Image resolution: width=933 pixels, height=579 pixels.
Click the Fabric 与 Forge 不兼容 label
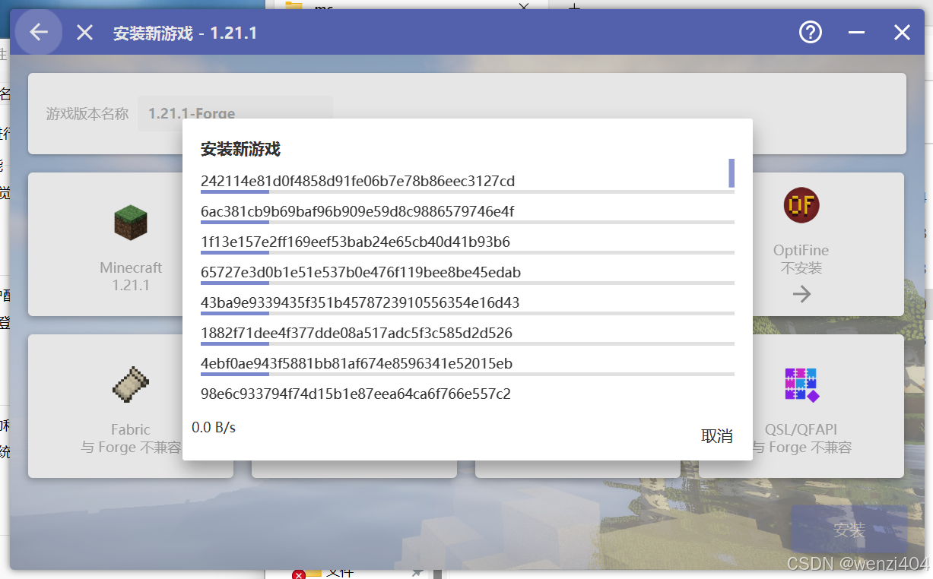[131, 438]
